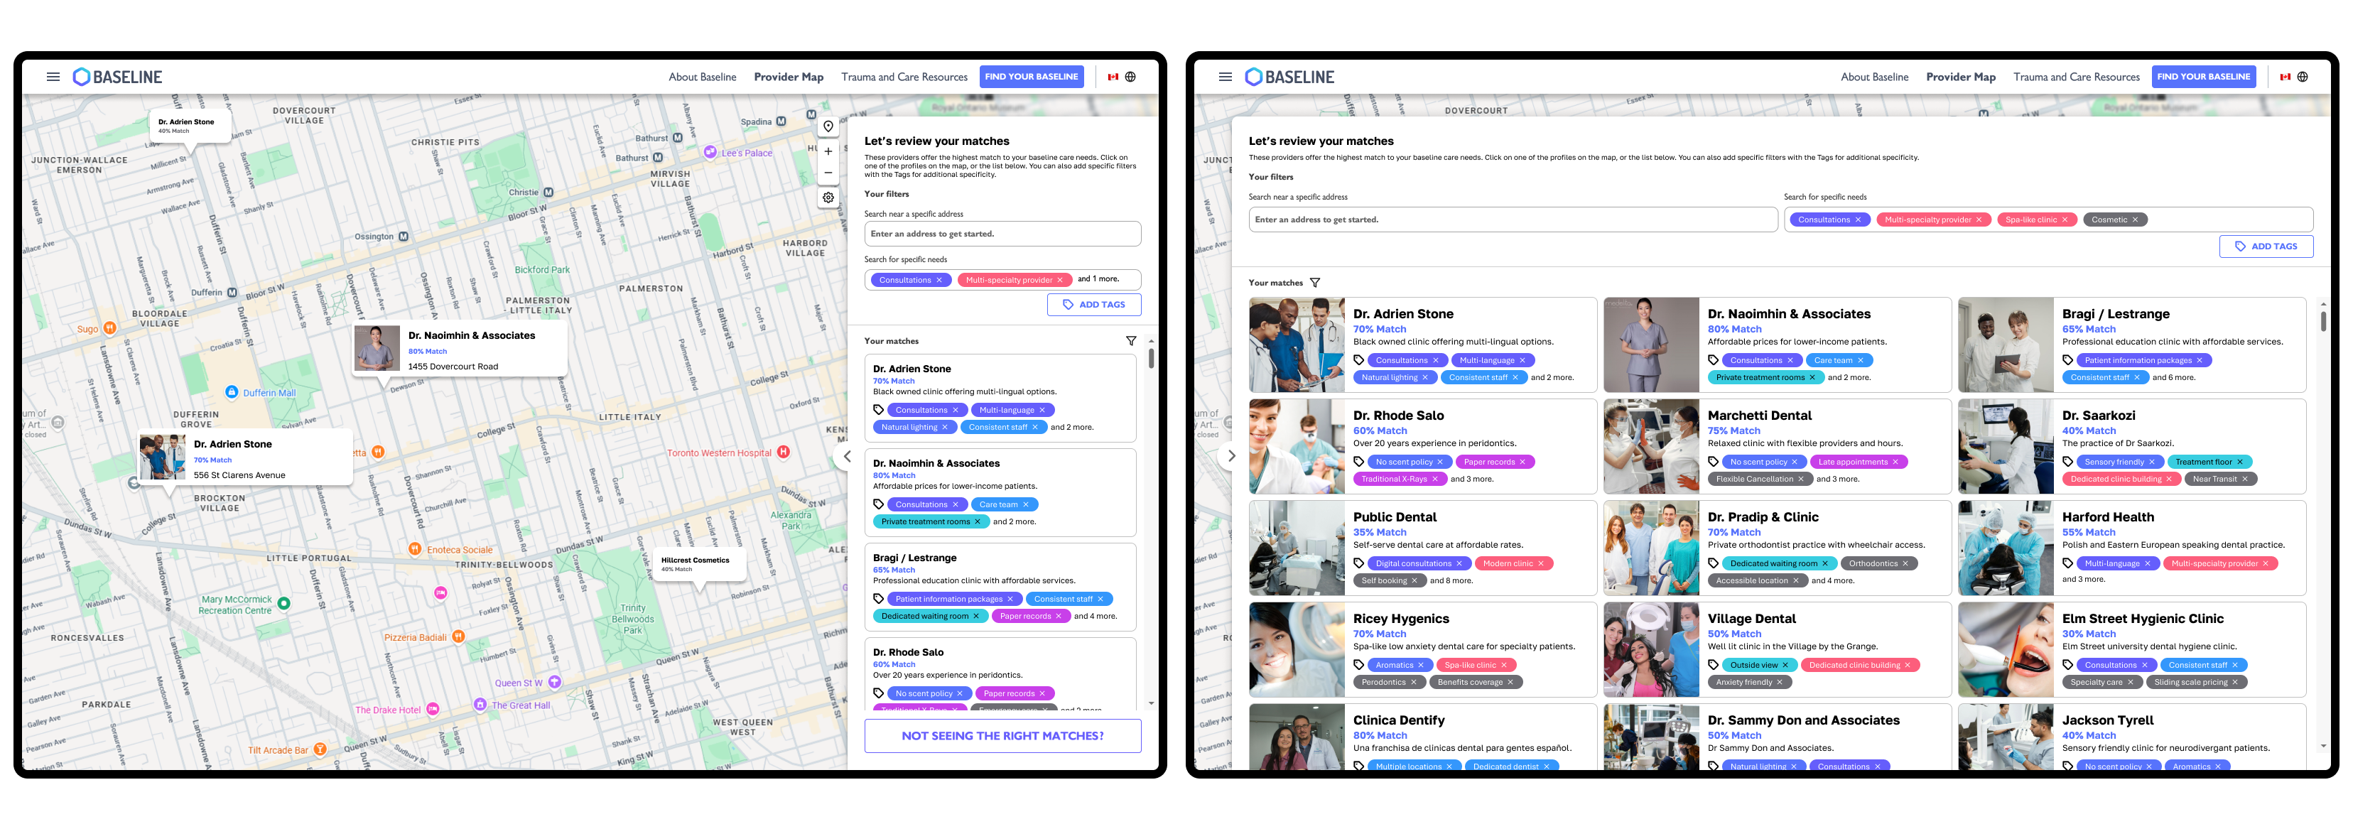2353x829 pixels.
Task: Remove Multi-specialty provider filter in left screen
Action: [x=1059, y=281]
